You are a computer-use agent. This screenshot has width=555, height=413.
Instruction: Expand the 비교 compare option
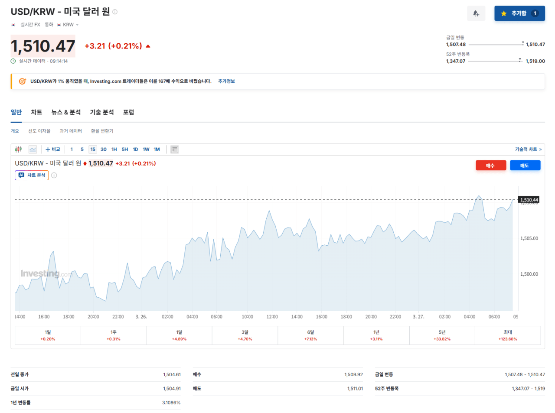53,150
